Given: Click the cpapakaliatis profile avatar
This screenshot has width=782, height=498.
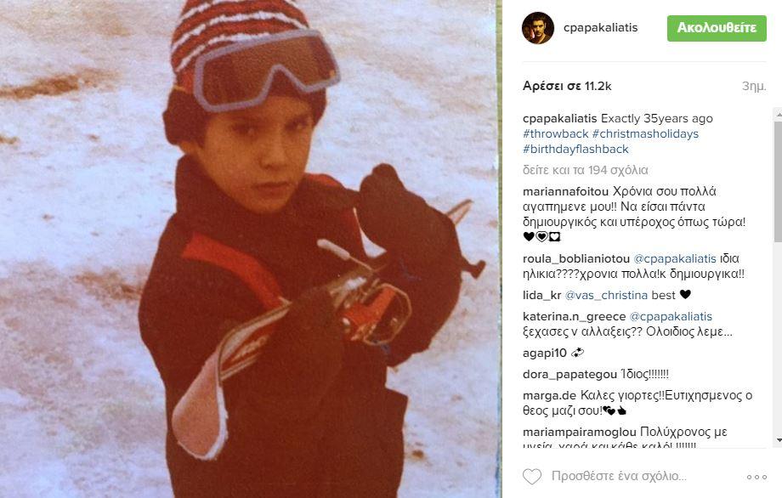Looking at the screenshot, I should (x=537, y=28).
